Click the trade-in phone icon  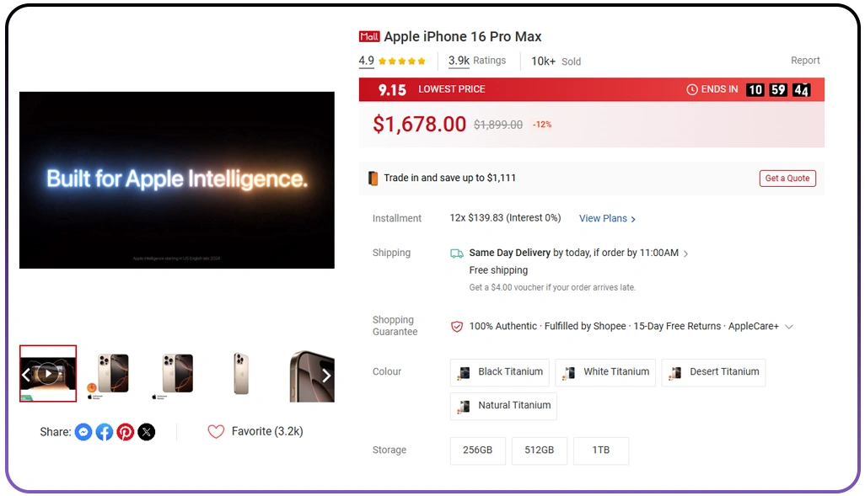click(x=372, y=178)
